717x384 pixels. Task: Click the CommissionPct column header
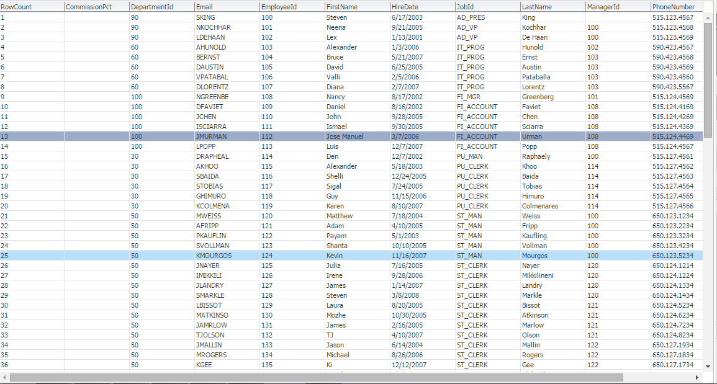click(96, 7)
